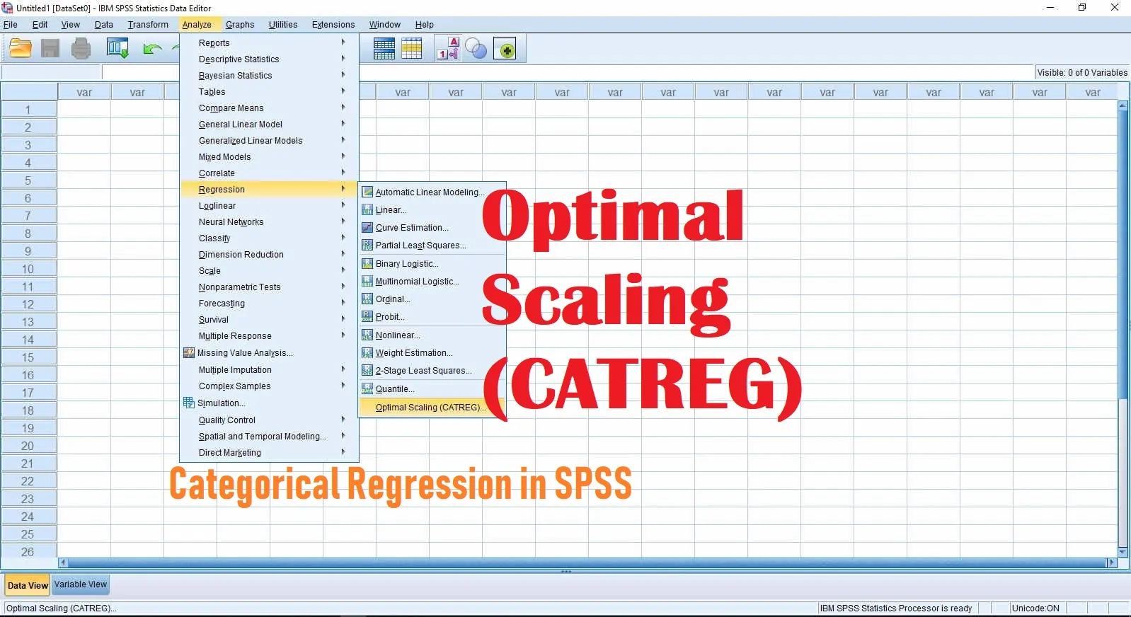Image resolution: width=1131 pixels, height=617 pixels.
Task: Expand the Direct Marketing submenu arrow
Action: 343,452
